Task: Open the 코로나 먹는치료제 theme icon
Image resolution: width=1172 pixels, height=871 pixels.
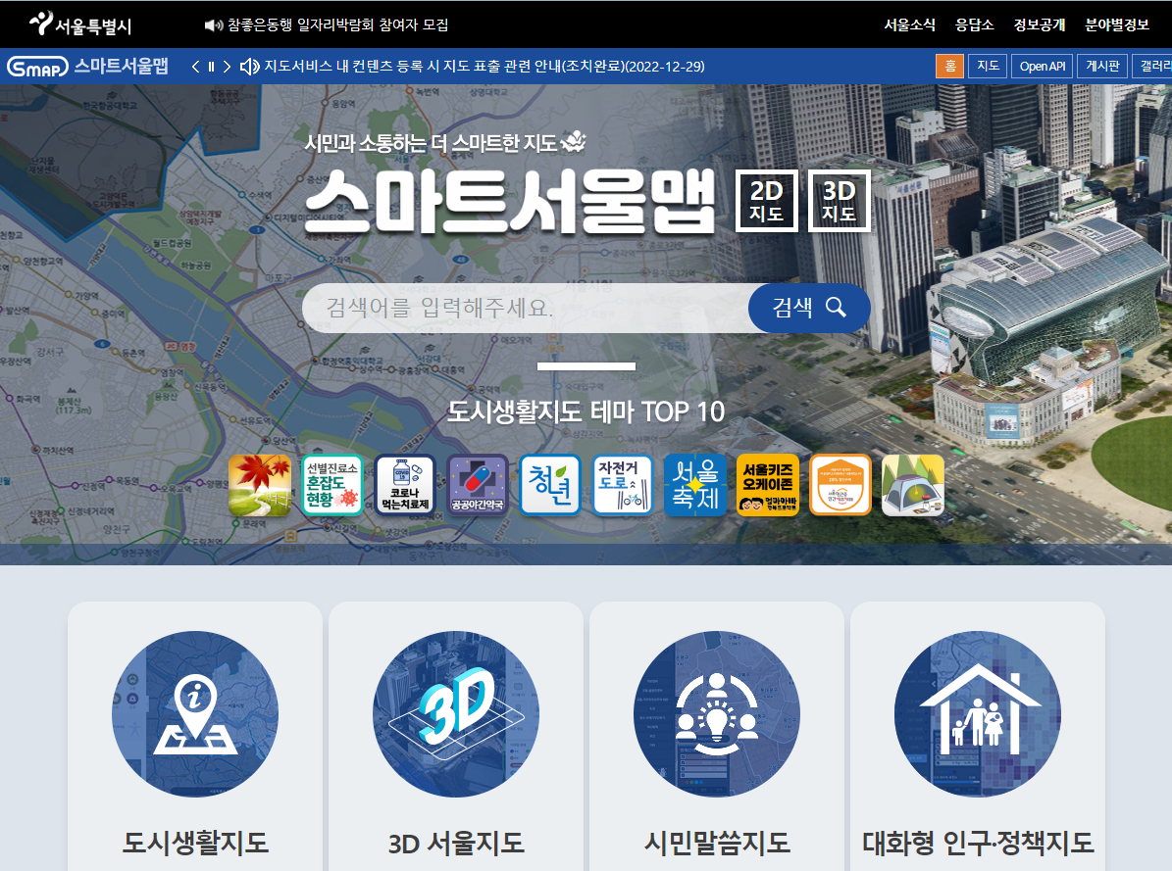Action: 404,486
